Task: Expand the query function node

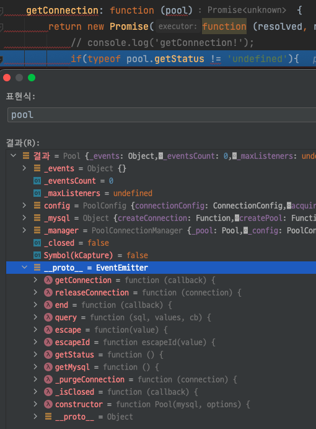Action: click(x=35, y=317)
